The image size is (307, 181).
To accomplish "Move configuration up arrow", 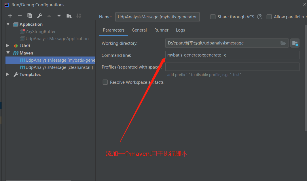I will click(x=49, y=16).
